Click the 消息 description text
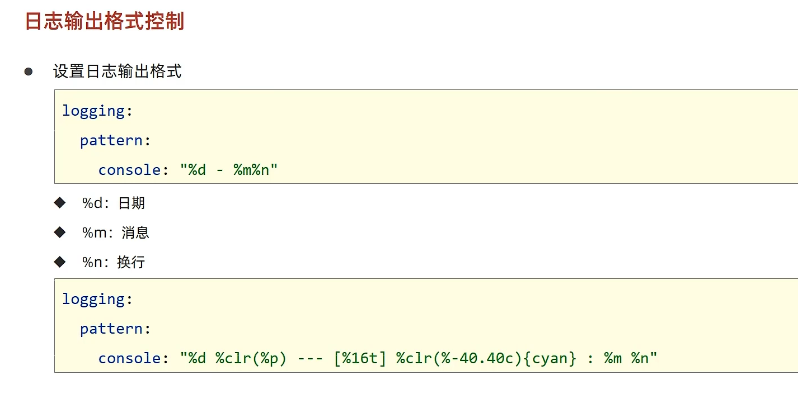798x399 pixels. [x=135, y=232]
